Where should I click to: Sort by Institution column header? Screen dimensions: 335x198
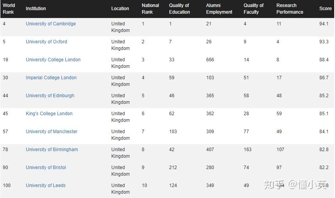coord(36,9)
